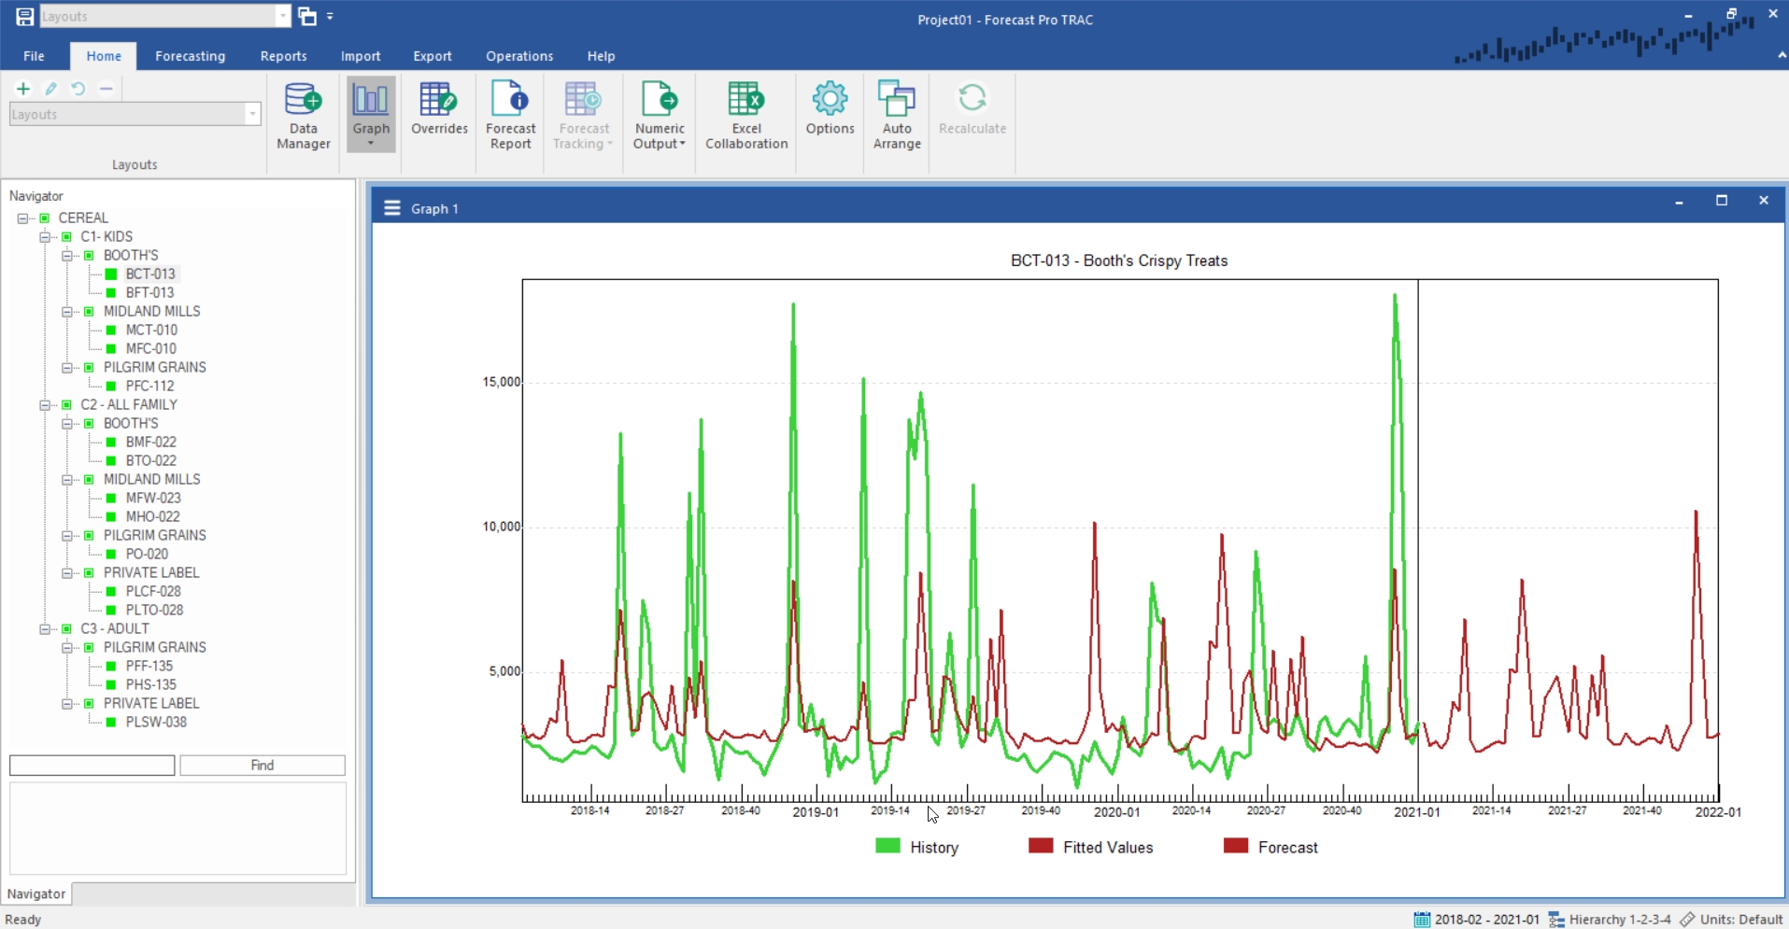This screenshot has height=929, width=1789.
Task: Revert layout with the undo icon
Action: (x=78, y=89)
